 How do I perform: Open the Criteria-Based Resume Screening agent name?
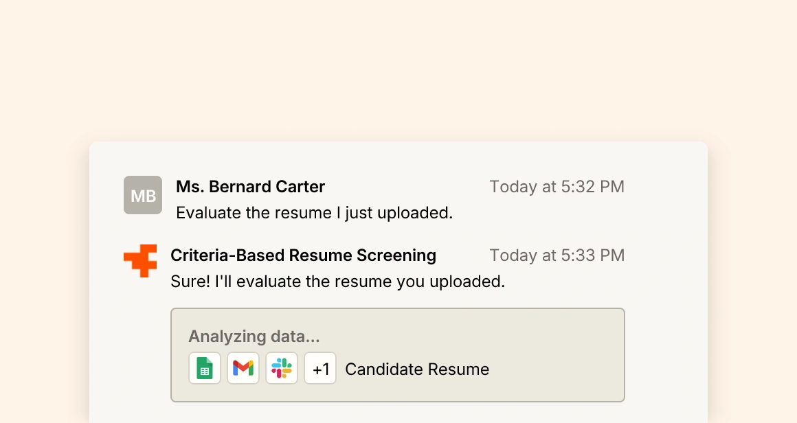click(x=303, y=255)
